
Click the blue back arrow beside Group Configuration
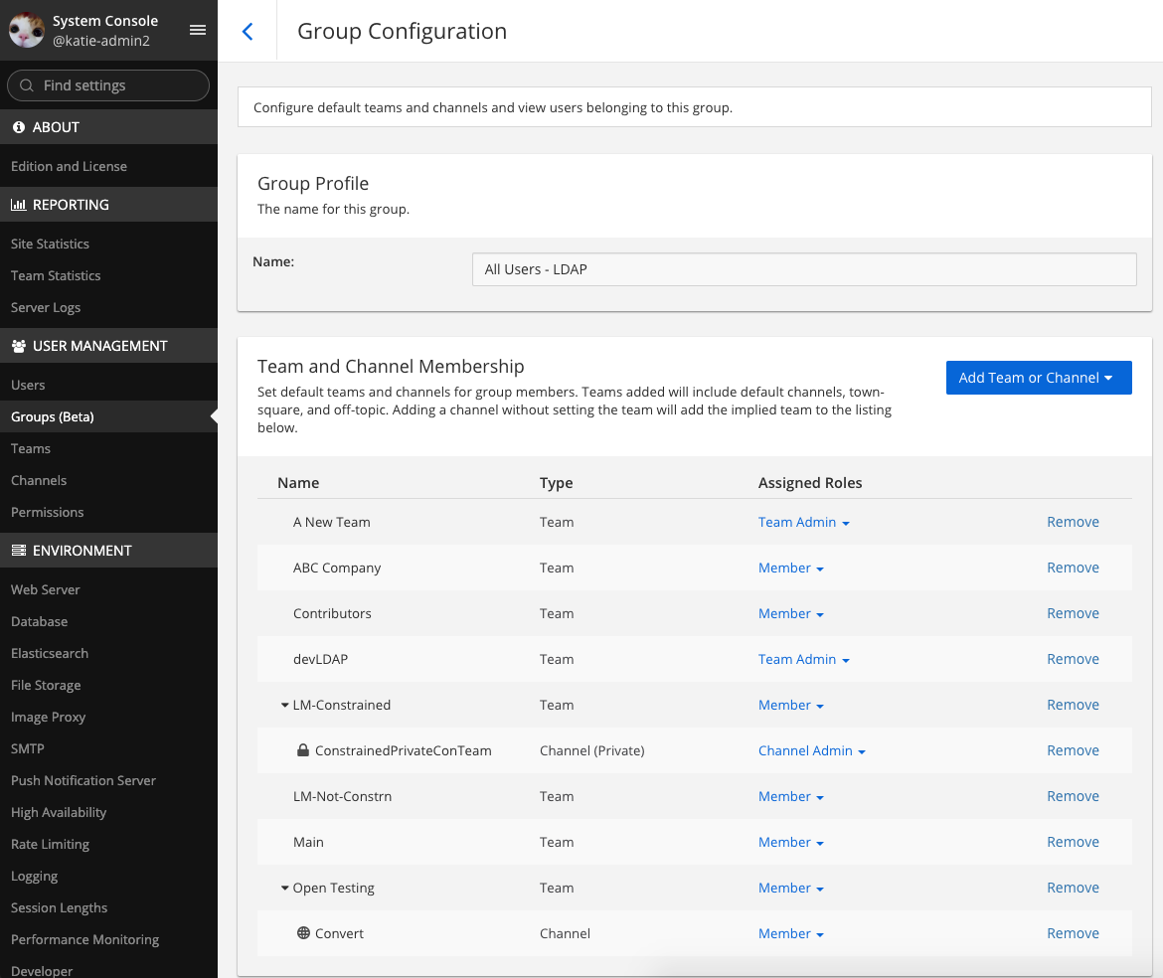pyautogui.click(x=247, y=31)
